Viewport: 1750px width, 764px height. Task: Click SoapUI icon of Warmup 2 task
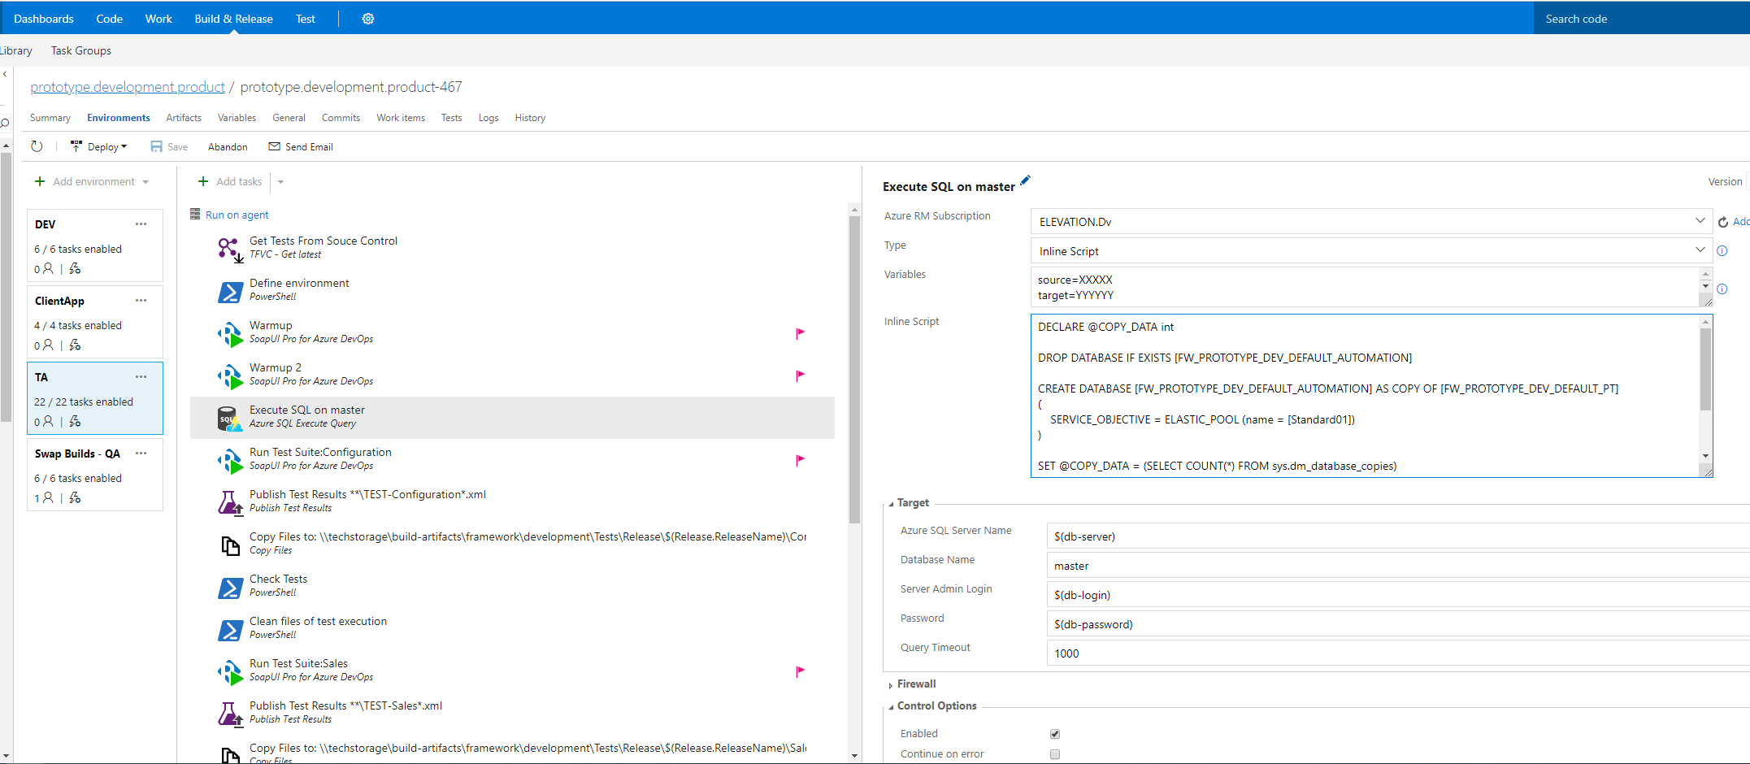coord(230,375)
